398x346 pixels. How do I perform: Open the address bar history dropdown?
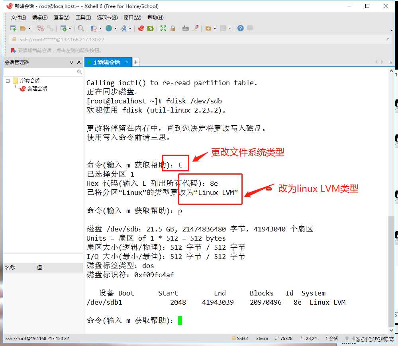click(x=388, y=40)
